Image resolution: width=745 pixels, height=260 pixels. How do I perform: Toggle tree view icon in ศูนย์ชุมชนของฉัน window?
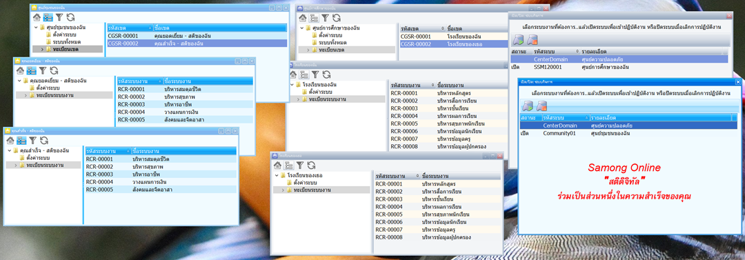(x=48, y=17)
